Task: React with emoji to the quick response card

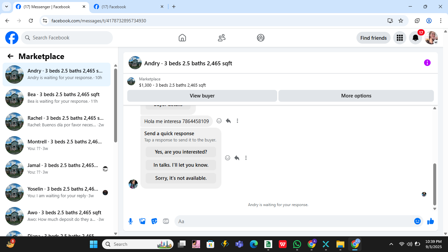Action: click(228, 158)
